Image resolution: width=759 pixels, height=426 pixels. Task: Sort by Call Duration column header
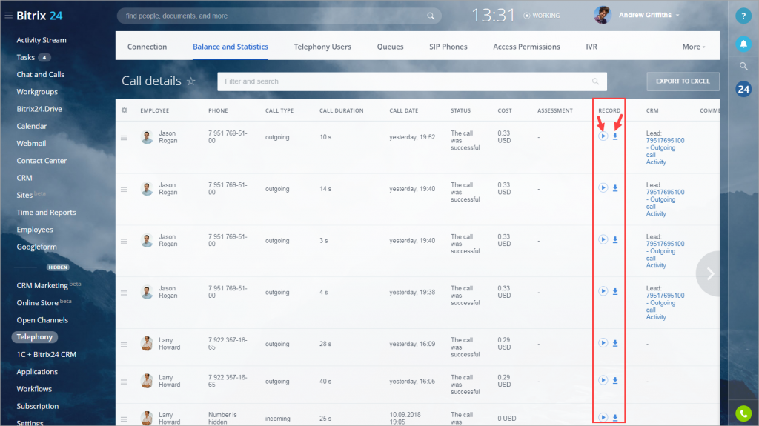click(x=341, y=110)
